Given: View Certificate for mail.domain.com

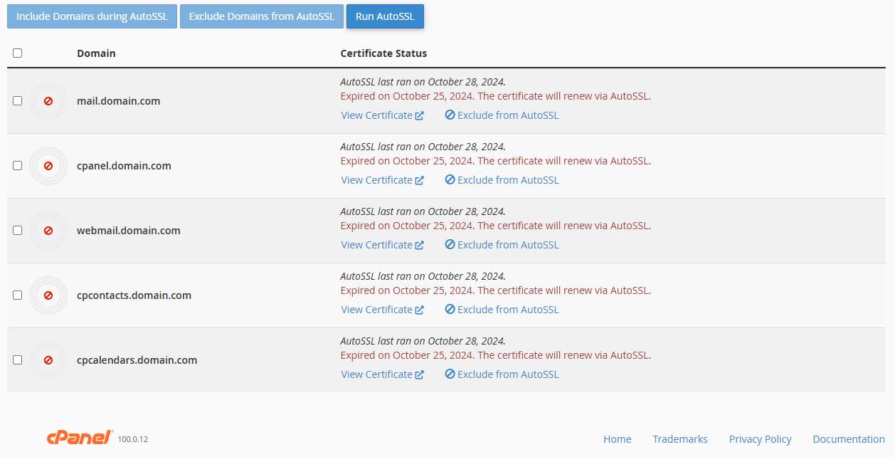Looking at the screenshot, I should click(382, 115).
